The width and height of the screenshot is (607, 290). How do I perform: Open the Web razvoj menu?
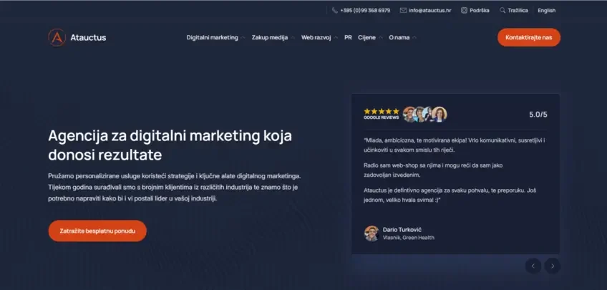316,37
